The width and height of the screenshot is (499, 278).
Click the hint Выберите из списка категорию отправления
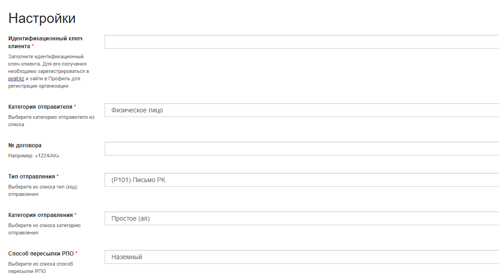44,229
